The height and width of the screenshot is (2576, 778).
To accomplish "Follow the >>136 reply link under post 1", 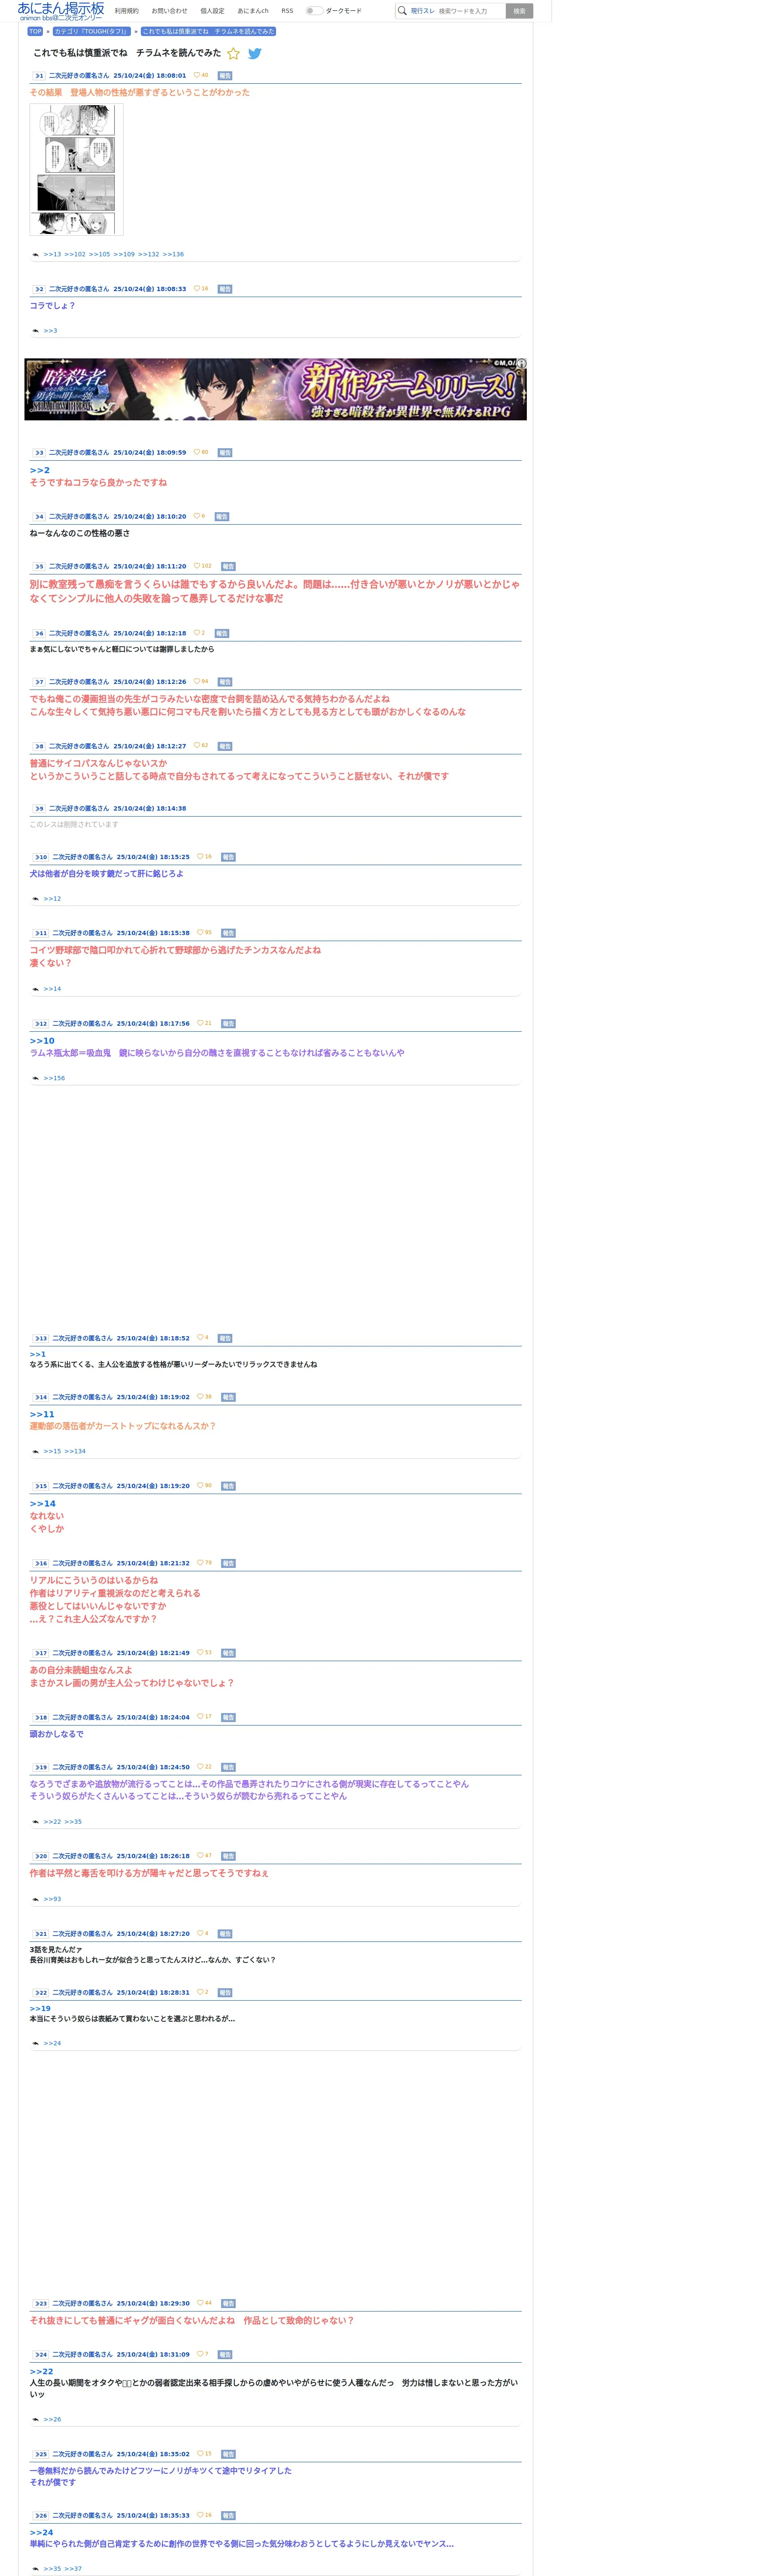I will 173,254.
